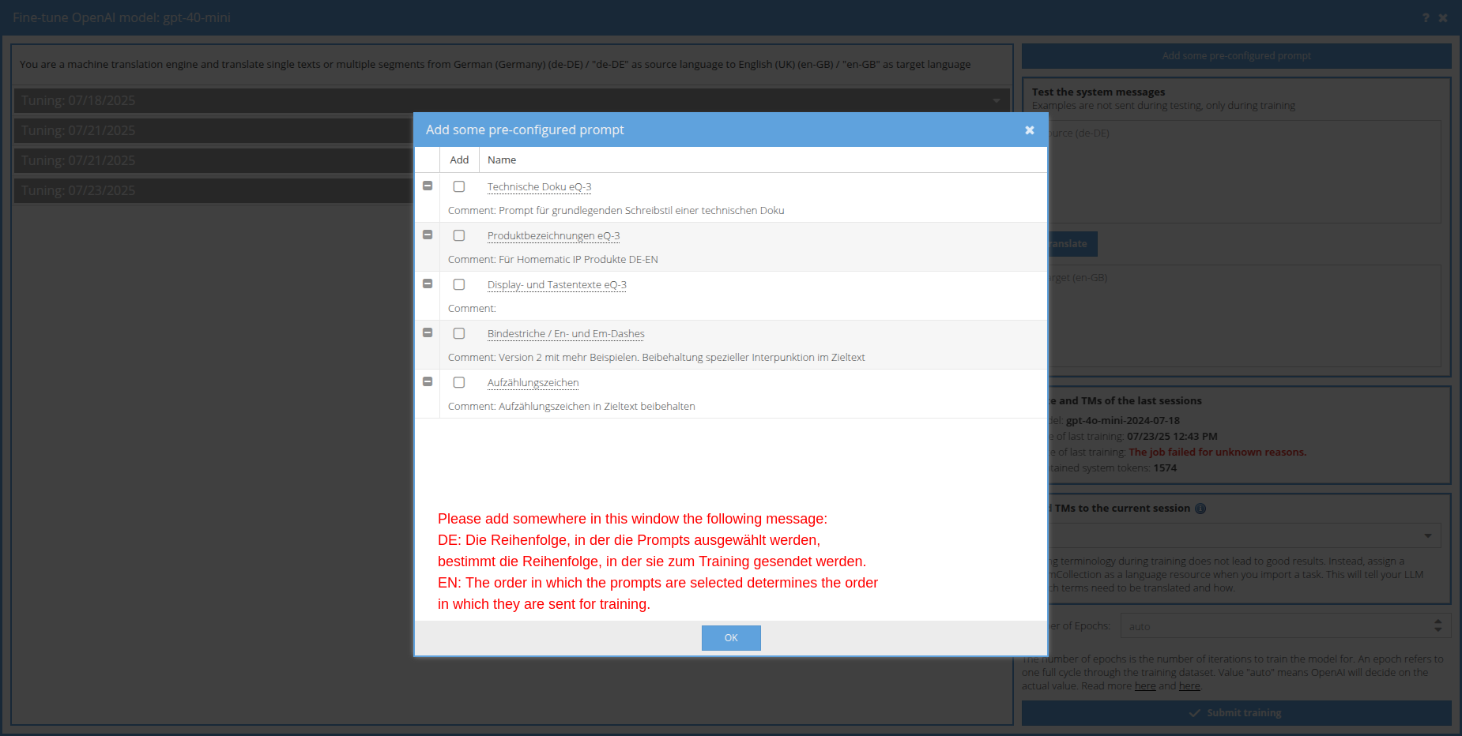
Task: Collapse the Aufzählungszeichen row
Action: [428, 381]
